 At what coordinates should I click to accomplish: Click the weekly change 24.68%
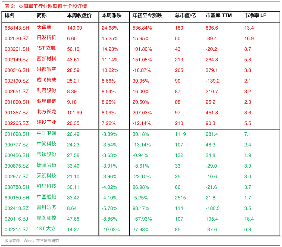coord(110,28)
